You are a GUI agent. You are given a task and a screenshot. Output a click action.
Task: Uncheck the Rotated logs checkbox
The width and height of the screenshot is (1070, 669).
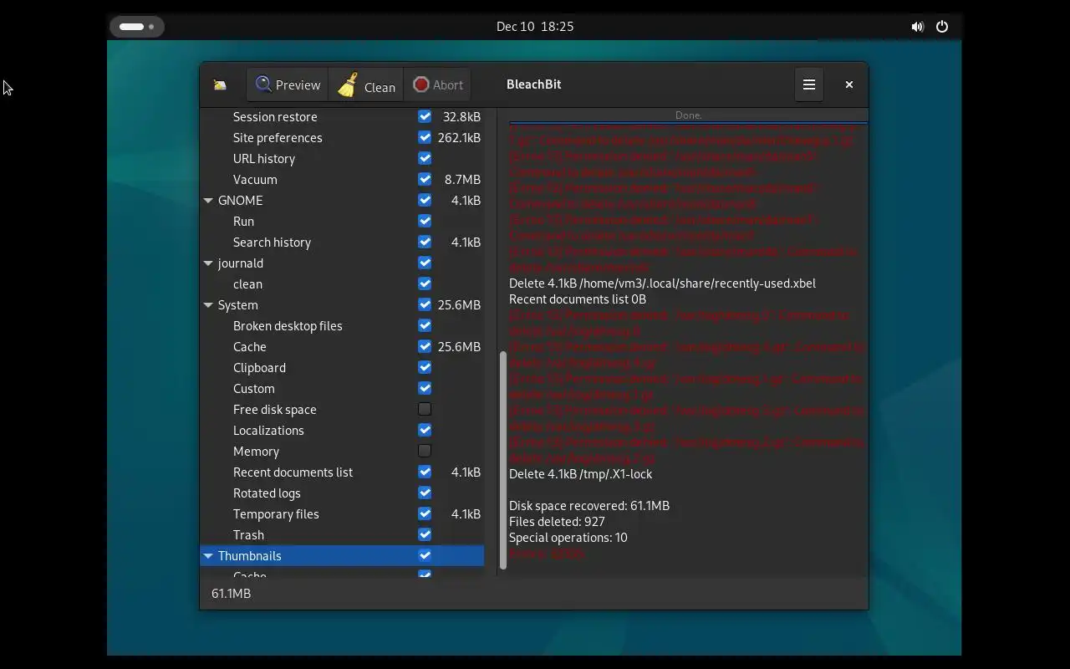tap(425, 493)
